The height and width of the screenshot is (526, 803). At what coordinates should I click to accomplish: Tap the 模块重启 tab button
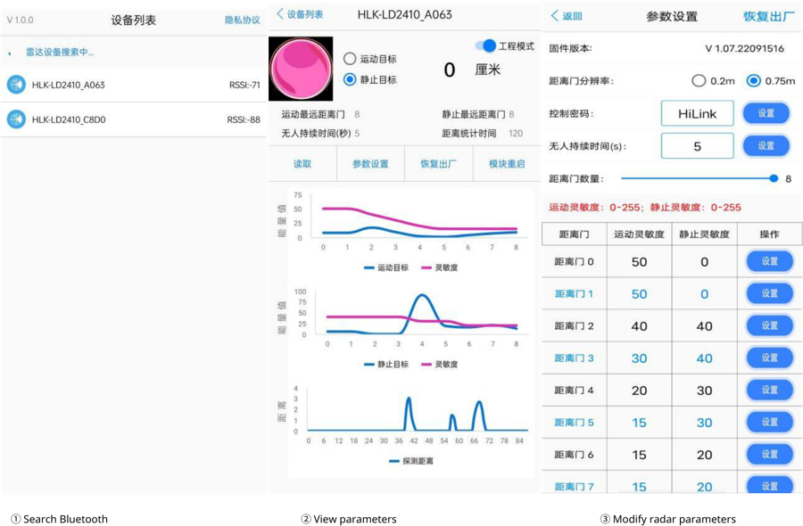[x=507, y=164]
